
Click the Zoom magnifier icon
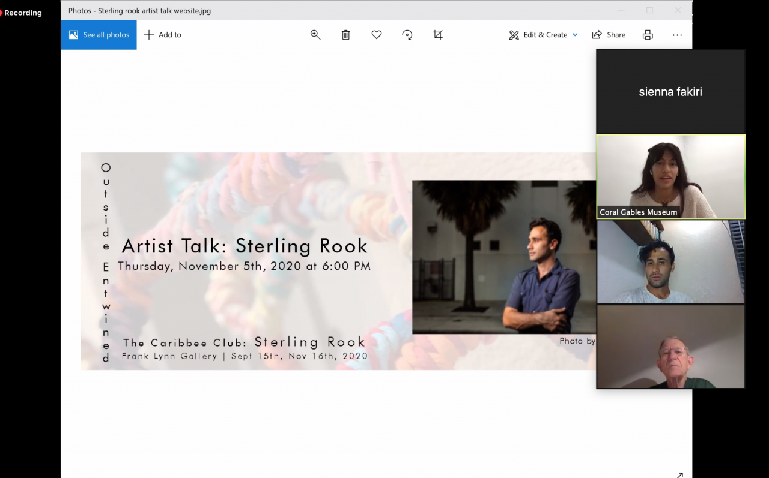(x=315, y=35)
